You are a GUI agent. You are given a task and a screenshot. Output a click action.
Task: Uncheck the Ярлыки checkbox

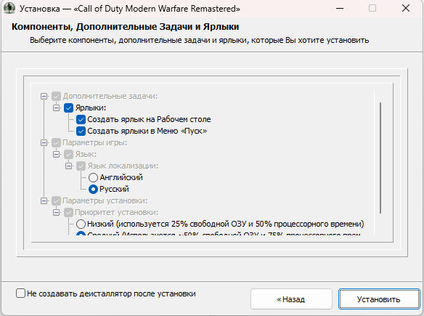(69, 108)
